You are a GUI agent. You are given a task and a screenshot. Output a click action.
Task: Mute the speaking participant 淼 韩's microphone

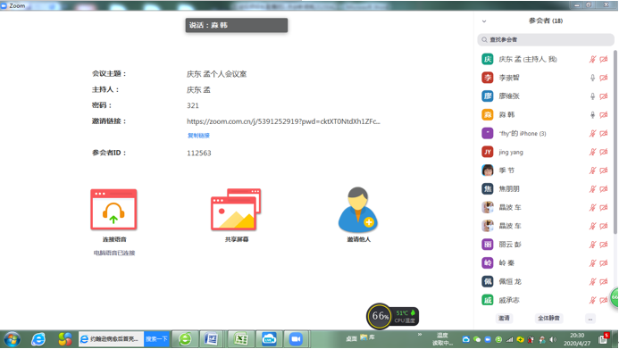pos(592,115)
